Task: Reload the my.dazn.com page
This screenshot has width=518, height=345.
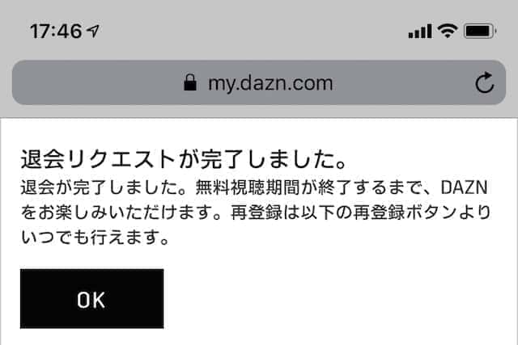Action: pos(485,82)
